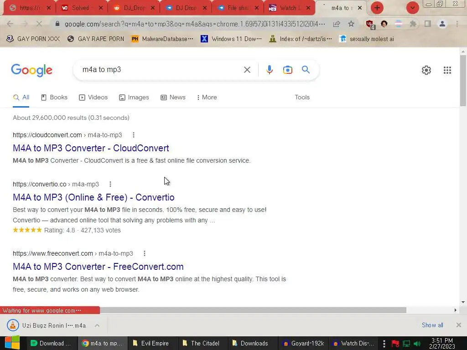Open the Windows 11 Dow… bookmark
467x350 pixels.
click(231, 39)
